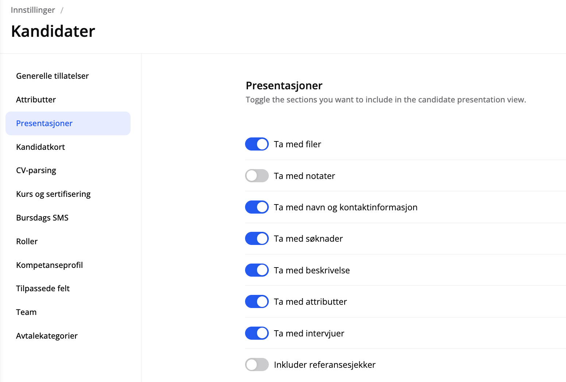
Task: Disable 'Ta med beskrivelse' switch
Action: click(x=257, y=270)
